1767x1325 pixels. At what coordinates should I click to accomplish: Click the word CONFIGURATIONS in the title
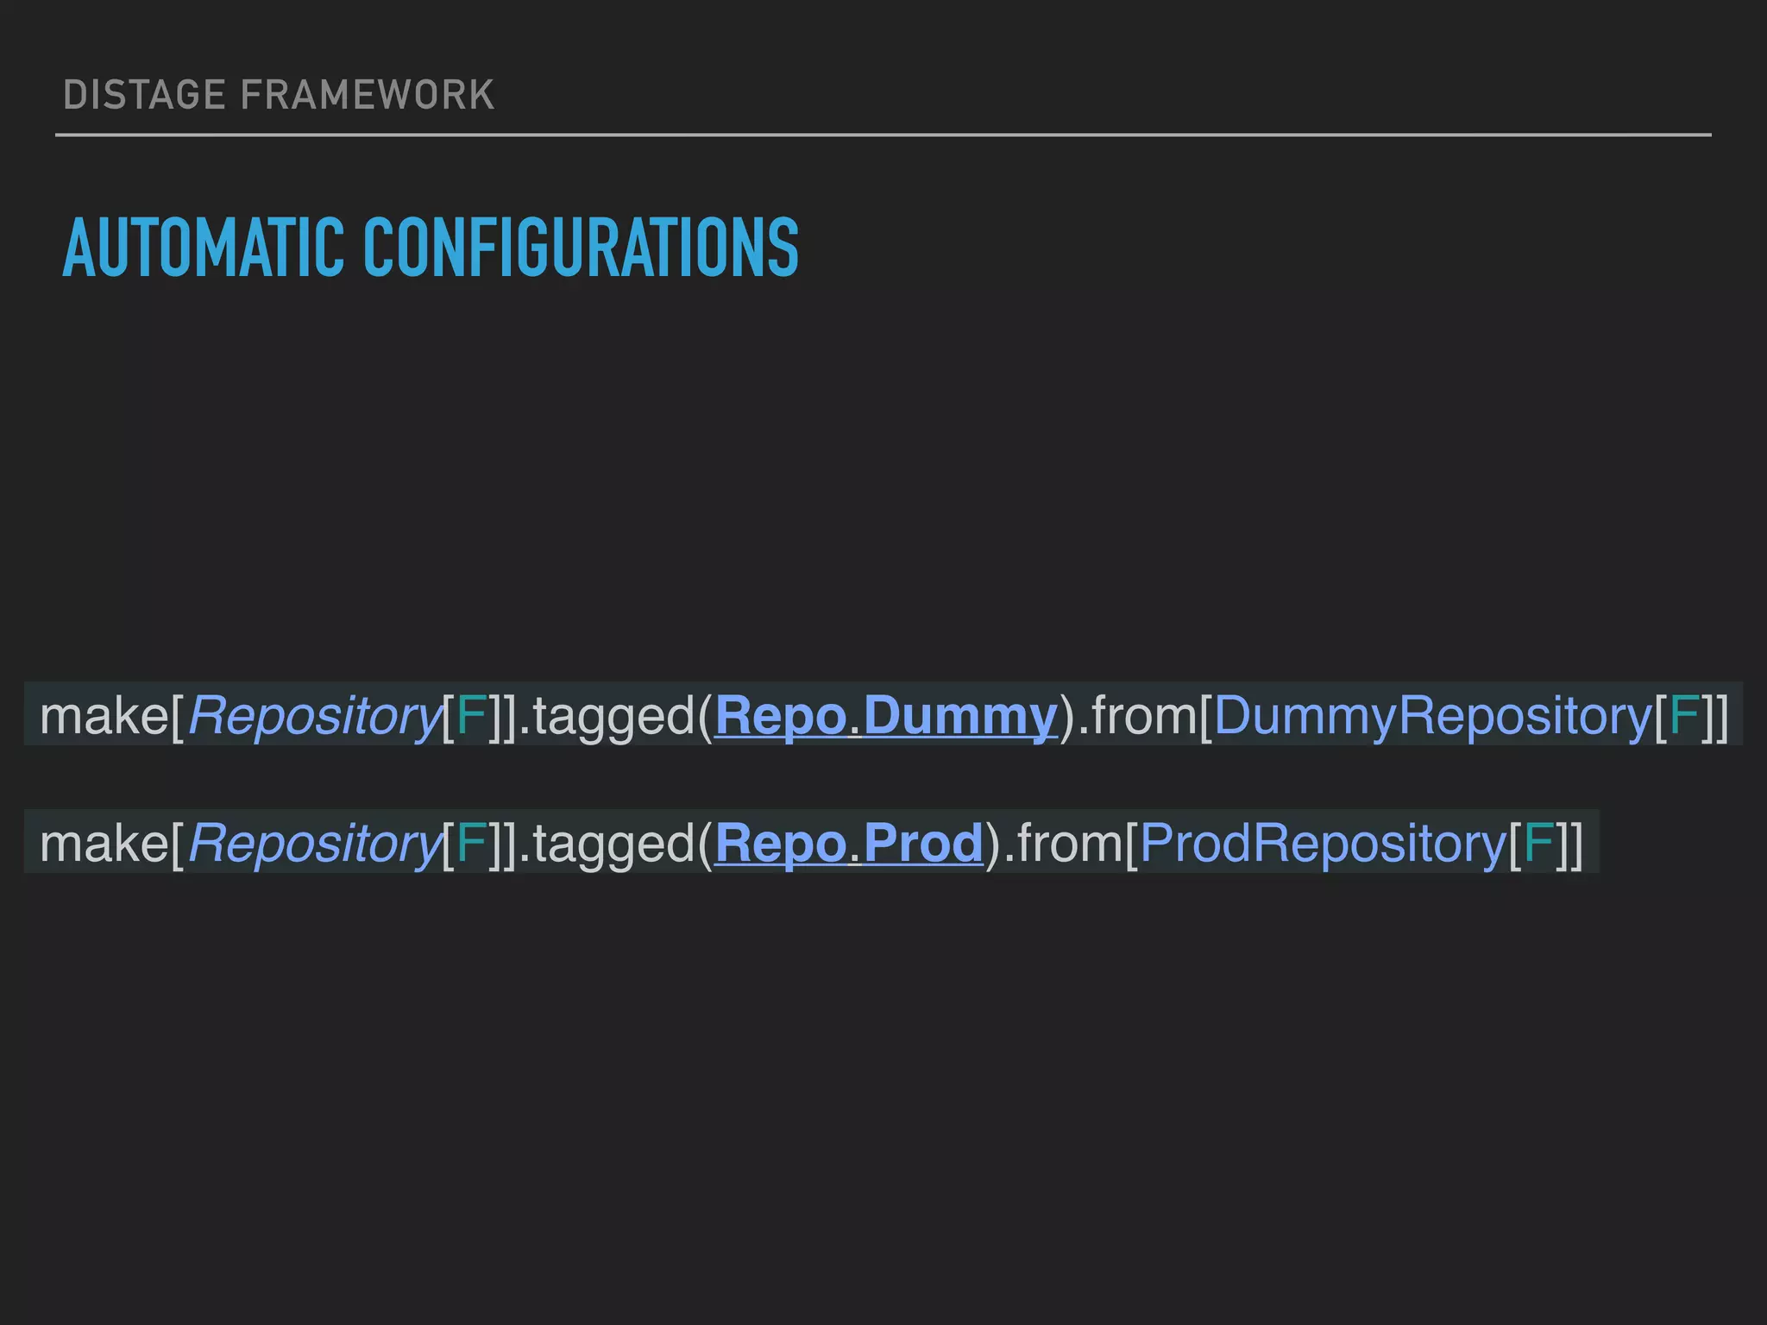pyautogui.click(x=581, y=248)
